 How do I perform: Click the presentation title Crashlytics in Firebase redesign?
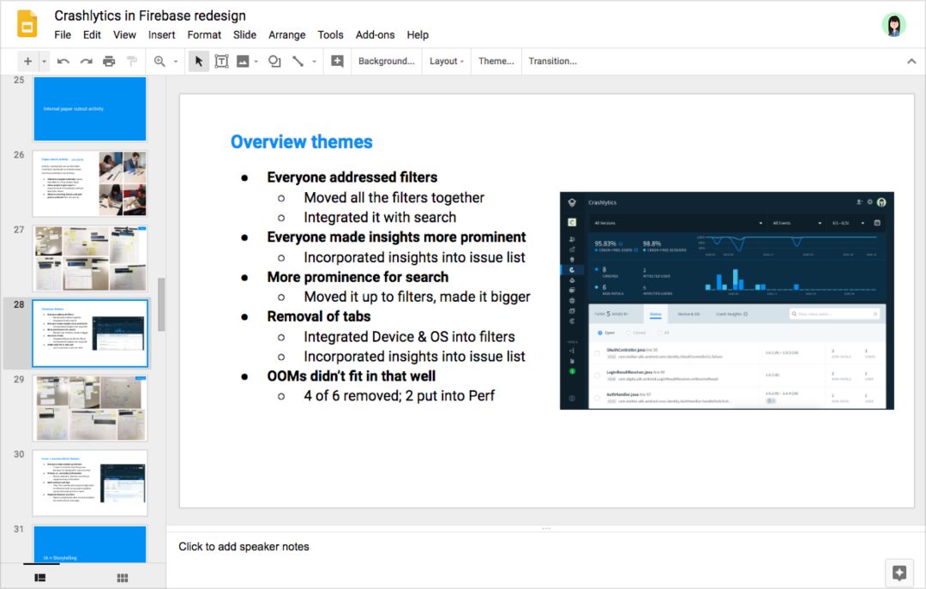[150, 15]
